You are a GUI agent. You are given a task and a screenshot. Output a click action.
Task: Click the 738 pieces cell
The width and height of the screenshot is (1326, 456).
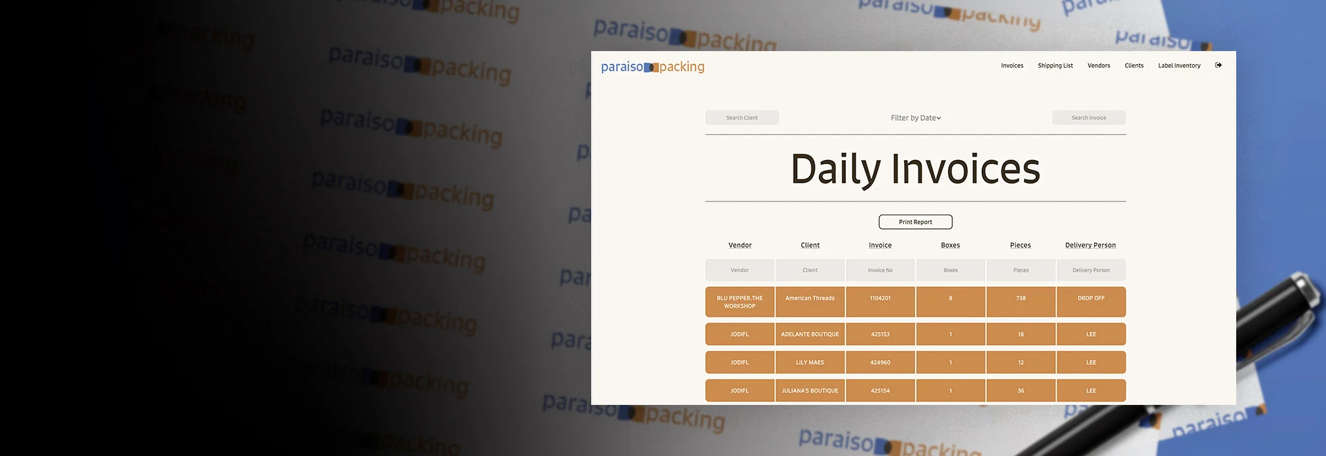click(1021, 302)
